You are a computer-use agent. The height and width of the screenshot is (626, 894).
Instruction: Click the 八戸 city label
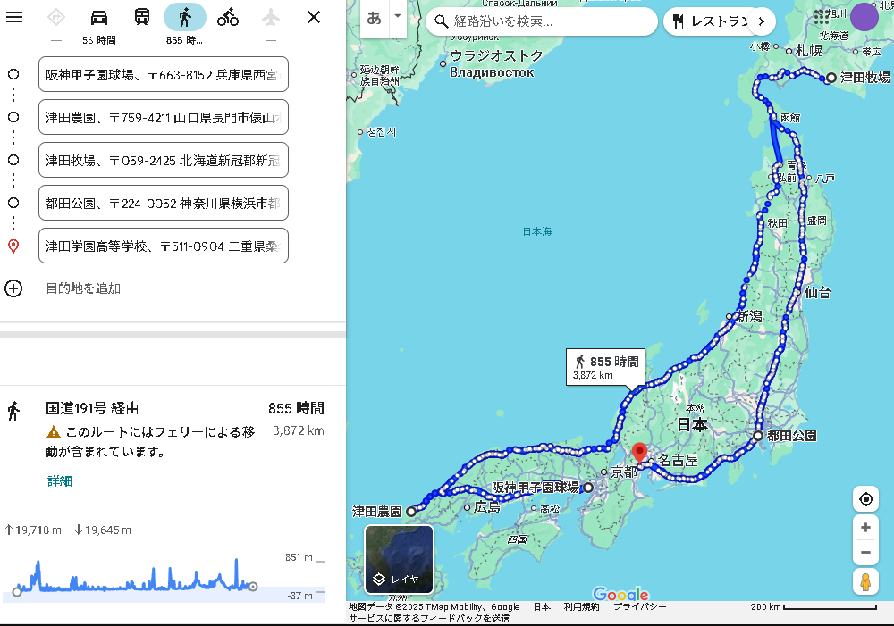(825, 179)
